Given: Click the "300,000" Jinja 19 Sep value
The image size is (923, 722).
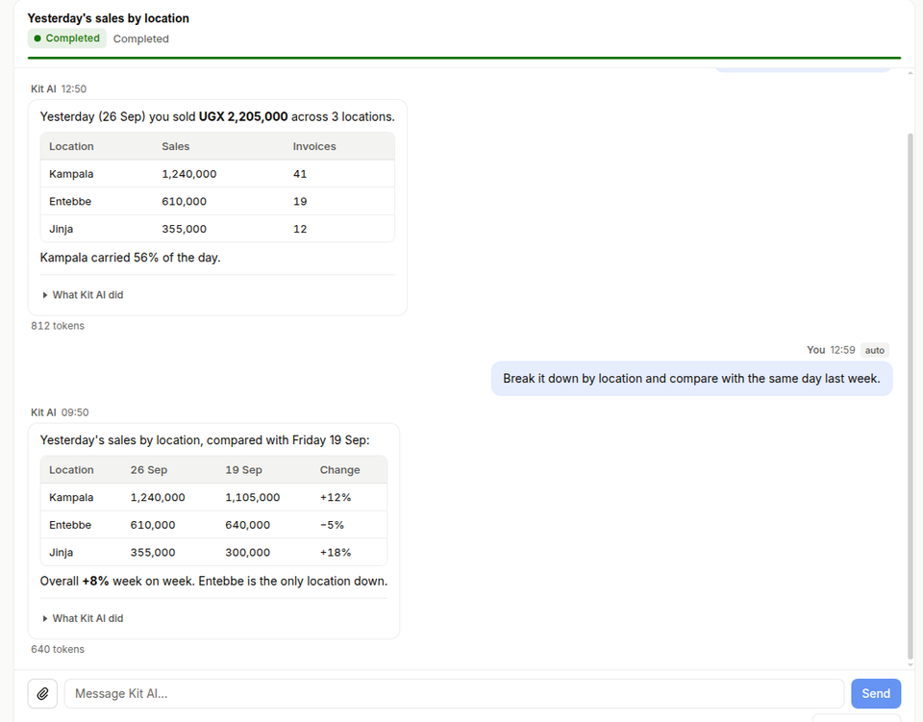Looking at the screenshot, I should 248,553.
